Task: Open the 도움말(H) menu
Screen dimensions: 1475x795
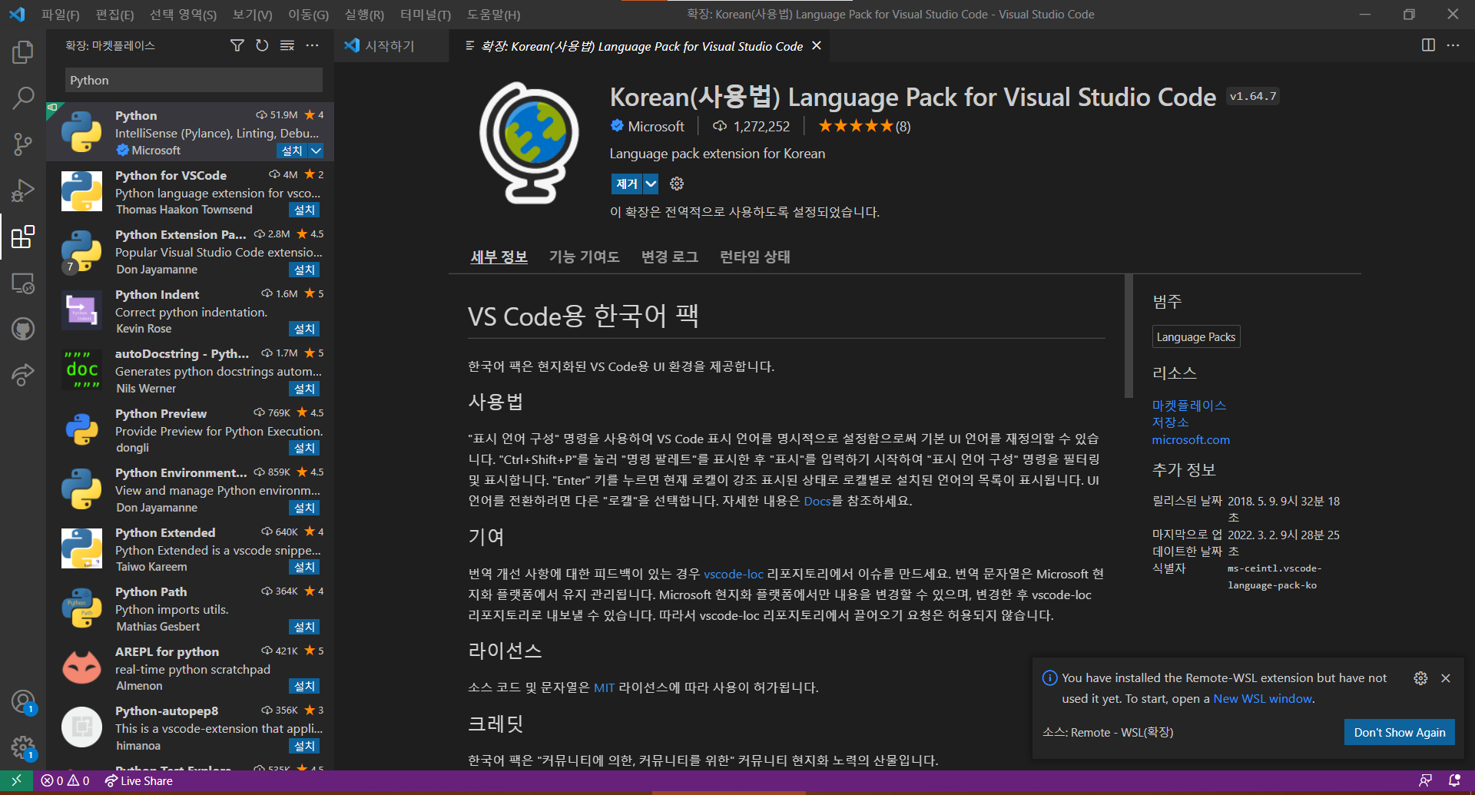Action: pos(493,15)
